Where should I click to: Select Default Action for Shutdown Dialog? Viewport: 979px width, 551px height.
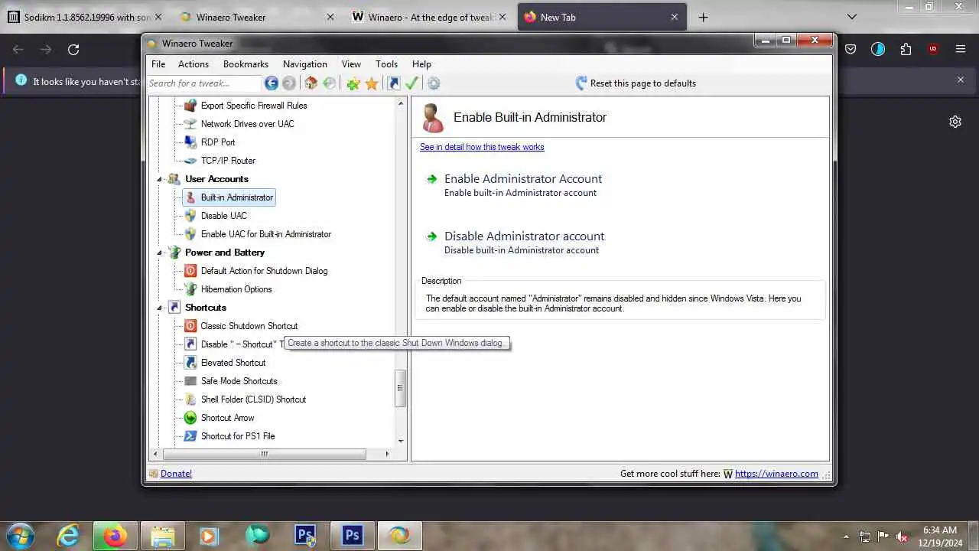264,271
